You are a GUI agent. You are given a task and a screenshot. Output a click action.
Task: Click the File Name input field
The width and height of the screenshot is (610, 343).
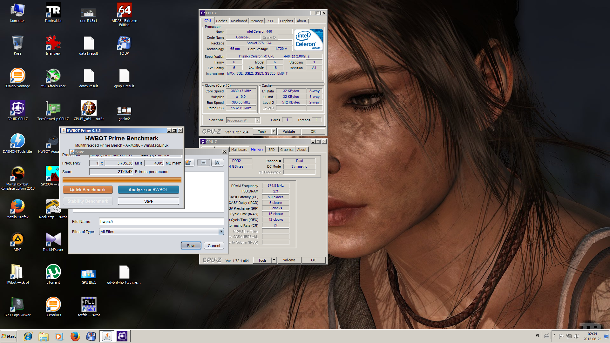[x=161, y=222]
